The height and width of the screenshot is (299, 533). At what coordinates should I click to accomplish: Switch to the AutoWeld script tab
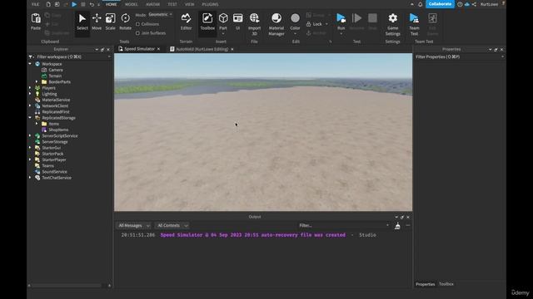(x=202, y=49)
